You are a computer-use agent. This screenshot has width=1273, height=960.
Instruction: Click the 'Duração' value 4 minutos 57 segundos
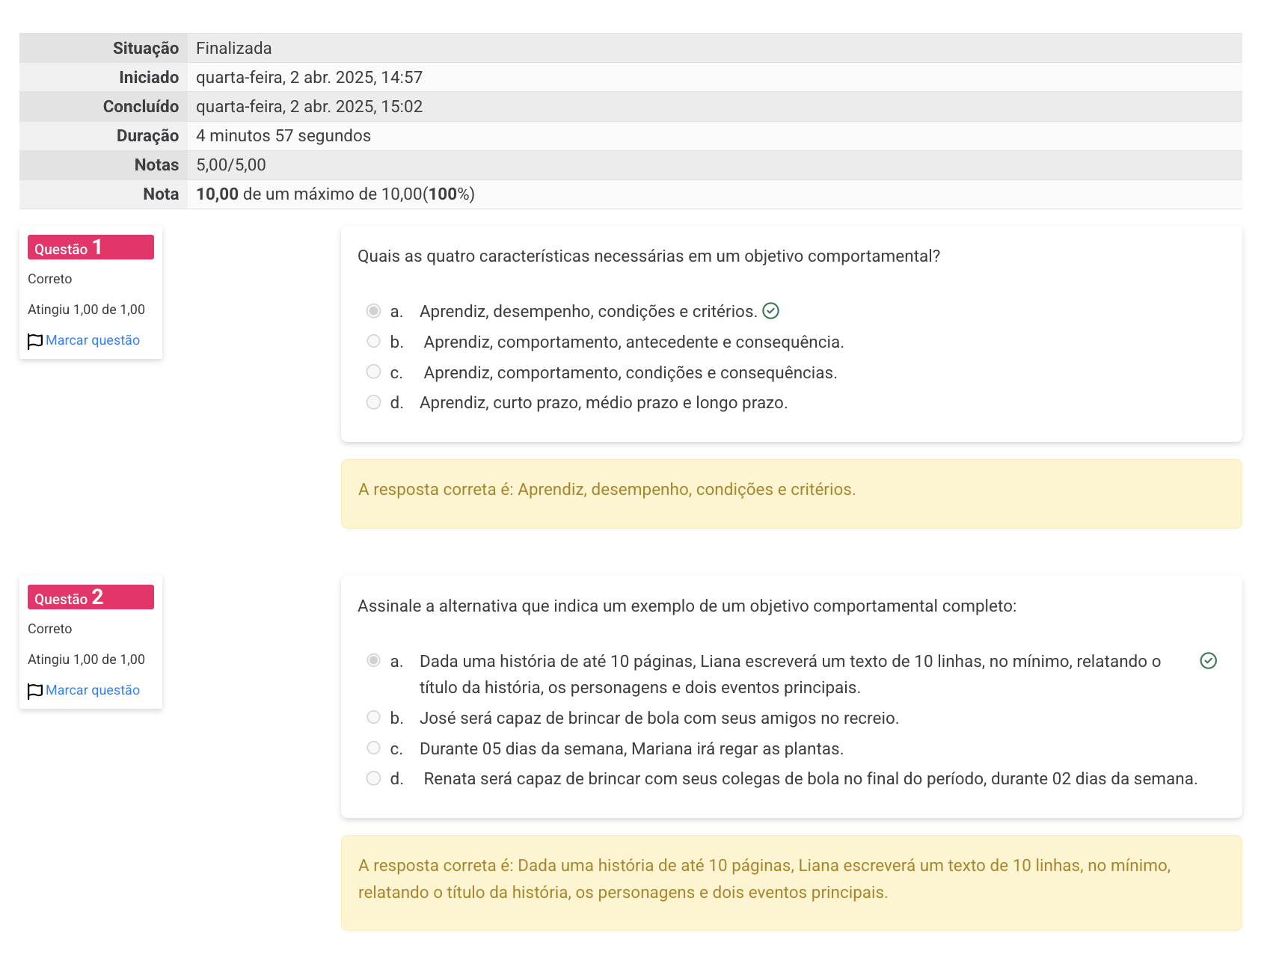(283, 136)
